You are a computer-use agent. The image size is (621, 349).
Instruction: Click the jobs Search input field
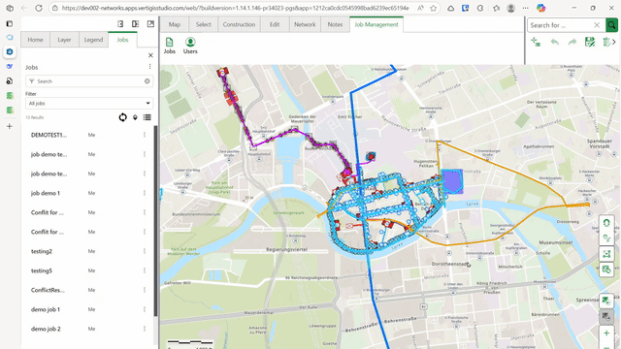point(89,81)
